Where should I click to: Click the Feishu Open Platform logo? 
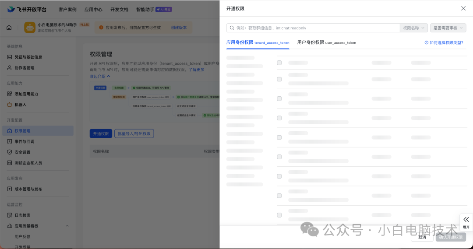click(27, 9)
